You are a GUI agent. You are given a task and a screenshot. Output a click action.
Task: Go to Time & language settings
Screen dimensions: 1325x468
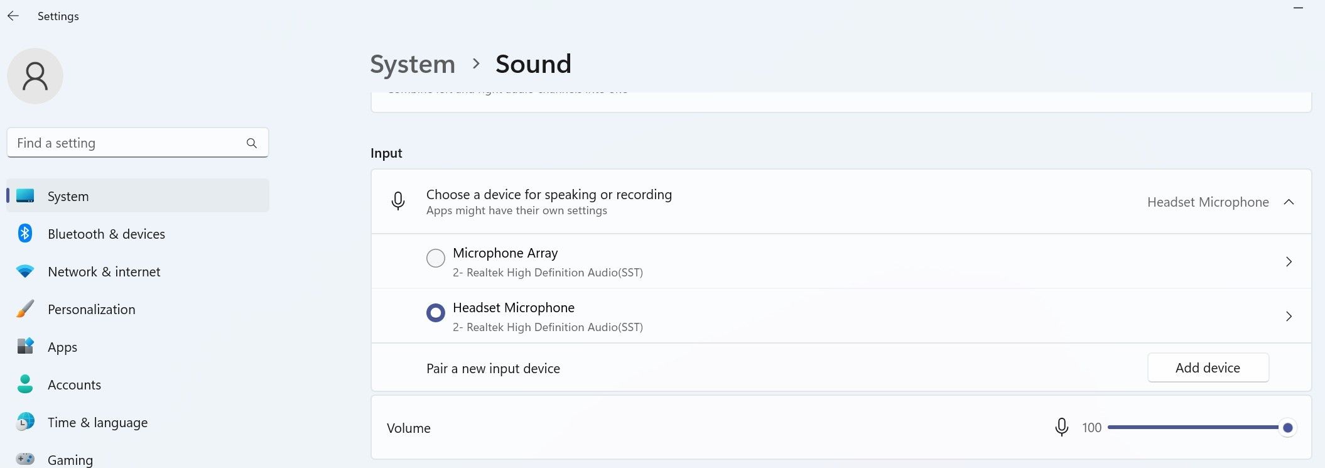click(97, 422)
